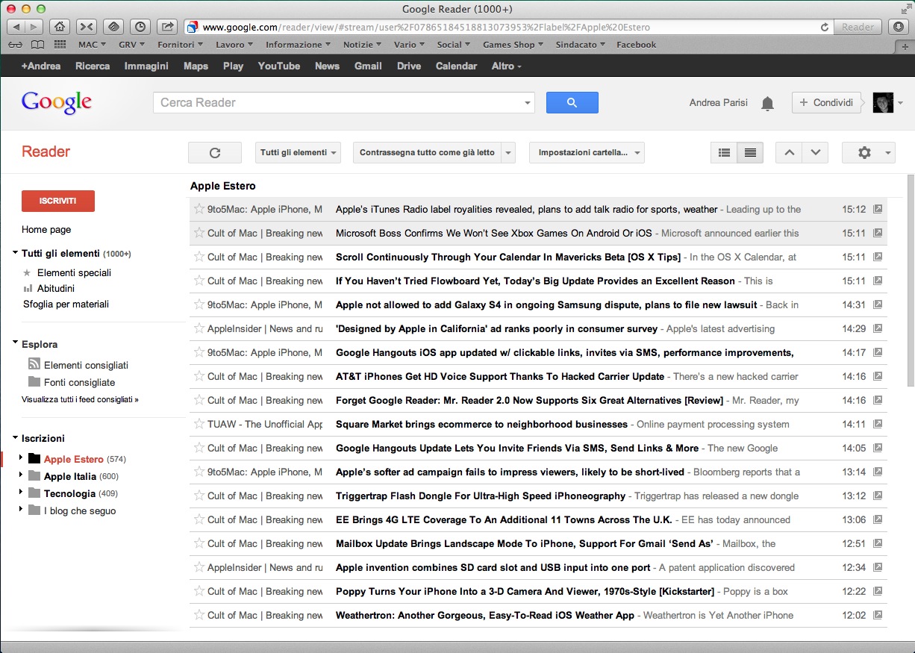Go to Home page in the sidebar
The image size is (915, 653).
46,229
